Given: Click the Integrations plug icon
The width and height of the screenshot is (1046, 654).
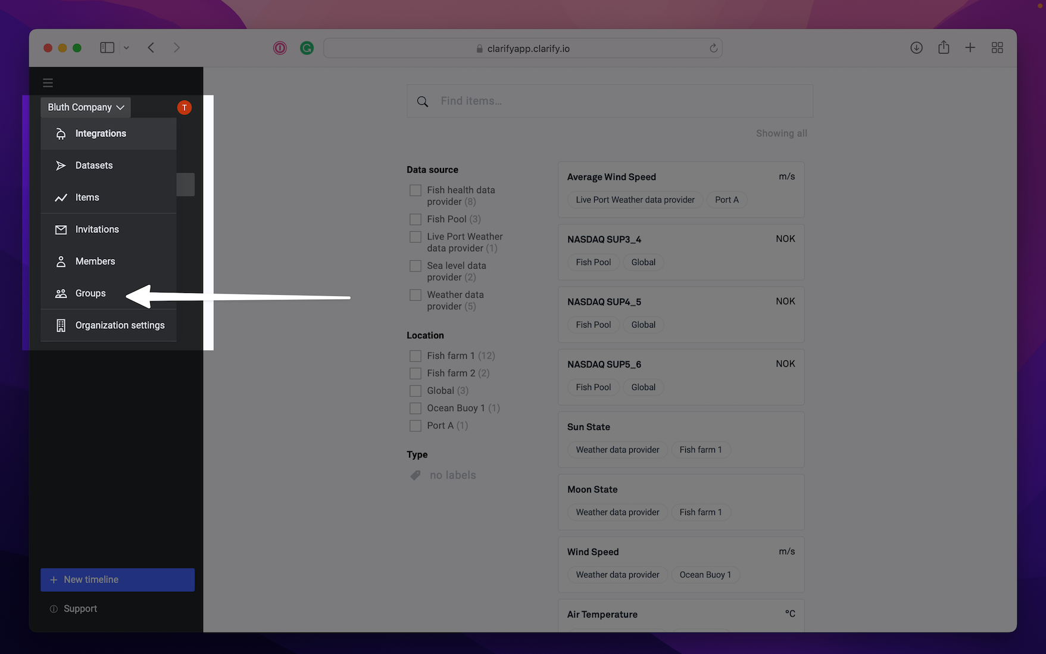Looking at the screenshot, I should pyautogui.click(x=61, y=134).
